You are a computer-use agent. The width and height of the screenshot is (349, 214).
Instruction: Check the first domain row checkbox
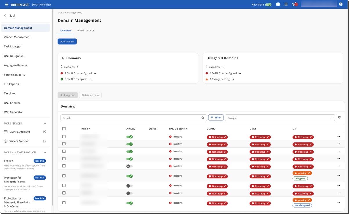pos(64,136)
